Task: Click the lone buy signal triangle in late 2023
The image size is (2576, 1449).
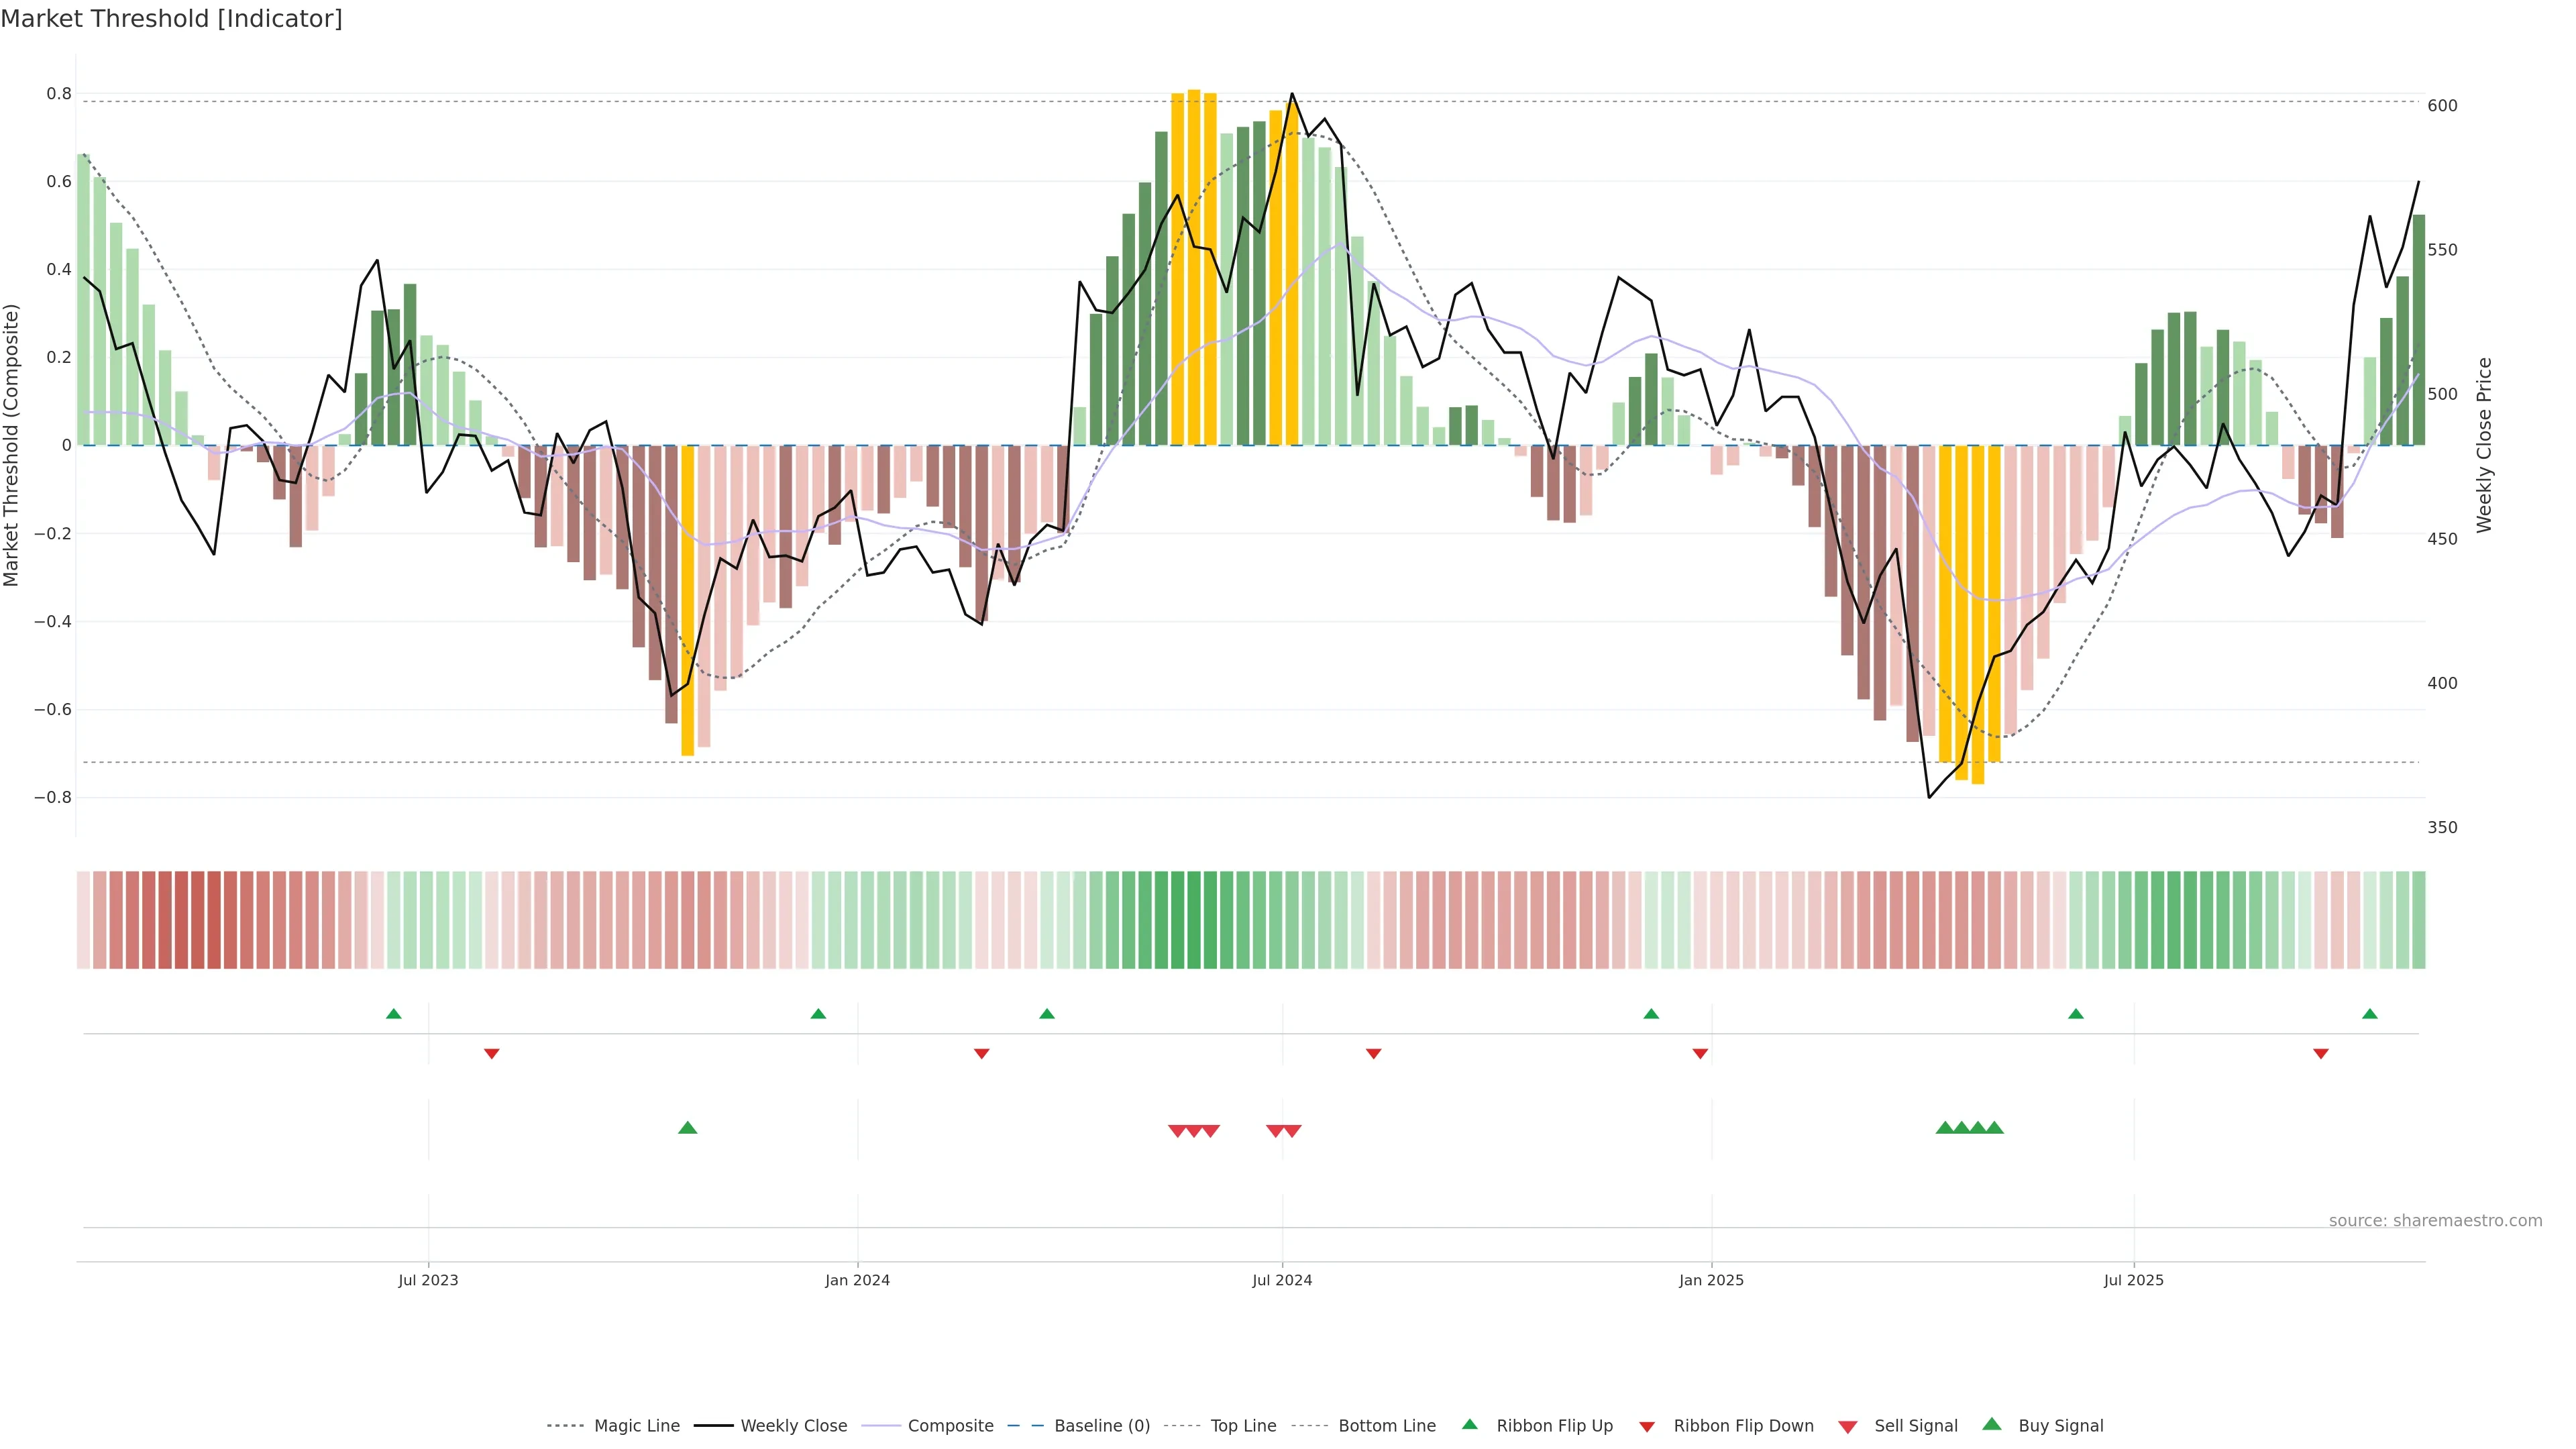Action: tap(687, 1128)
